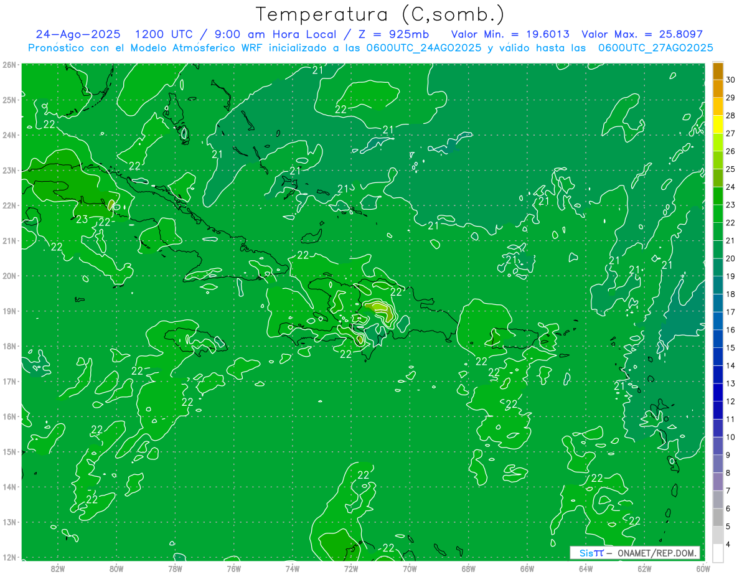The height and width of the screenshot is (577, 747).
Task: Click the "9:00 am Hora Local" text
Action: (275, 34)
